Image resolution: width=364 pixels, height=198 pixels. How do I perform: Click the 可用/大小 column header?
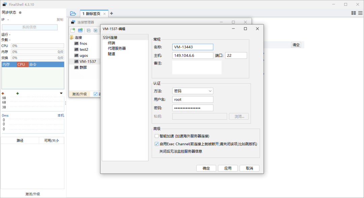pyautogui.click(x=52, y=140)
